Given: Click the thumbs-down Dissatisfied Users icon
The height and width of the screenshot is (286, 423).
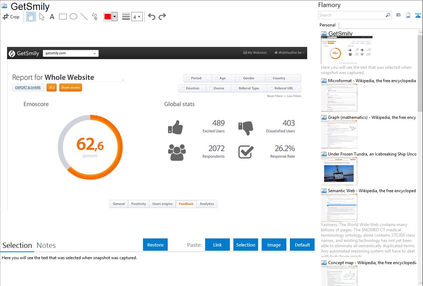Looking at the screenshot, I should tap(246, 128).
